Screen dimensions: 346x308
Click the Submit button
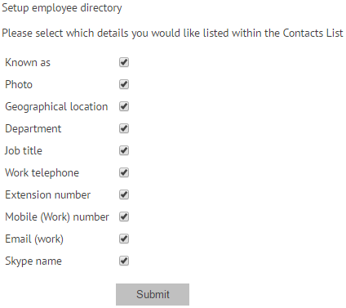(x=153, y=294)
